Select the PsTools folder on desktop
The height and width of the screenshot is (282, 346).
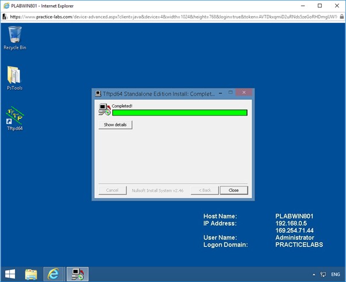pyautogui.click(x=14, y=78)
